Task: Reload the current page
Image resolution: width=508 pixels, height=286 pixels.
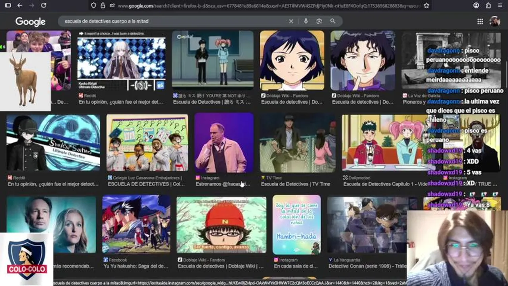Action: (44, 6)
